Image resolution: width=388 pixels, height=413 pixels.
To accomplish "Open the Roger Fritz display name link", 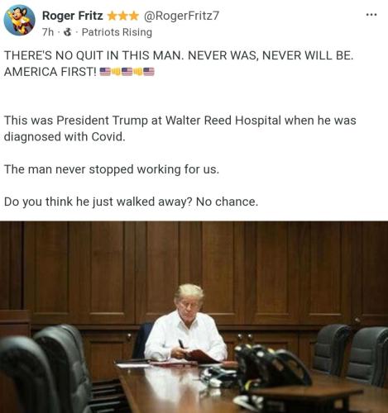I will [73, 16].
